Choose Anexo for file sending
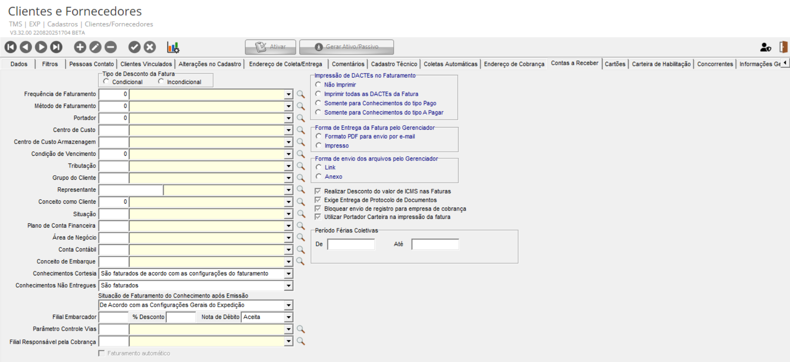The width and height of the screenshot is (790, 362). pos(319,177)
